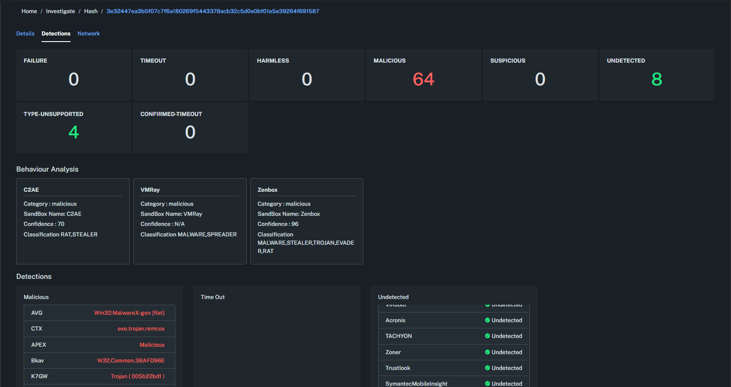Open the VMRay behaviour analysis card
731x387 pixels.
click(190, 221)
